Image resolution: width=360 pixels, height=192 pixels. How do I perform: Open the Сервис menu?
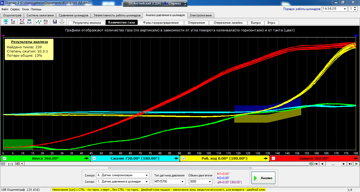[x=15, y=9]
